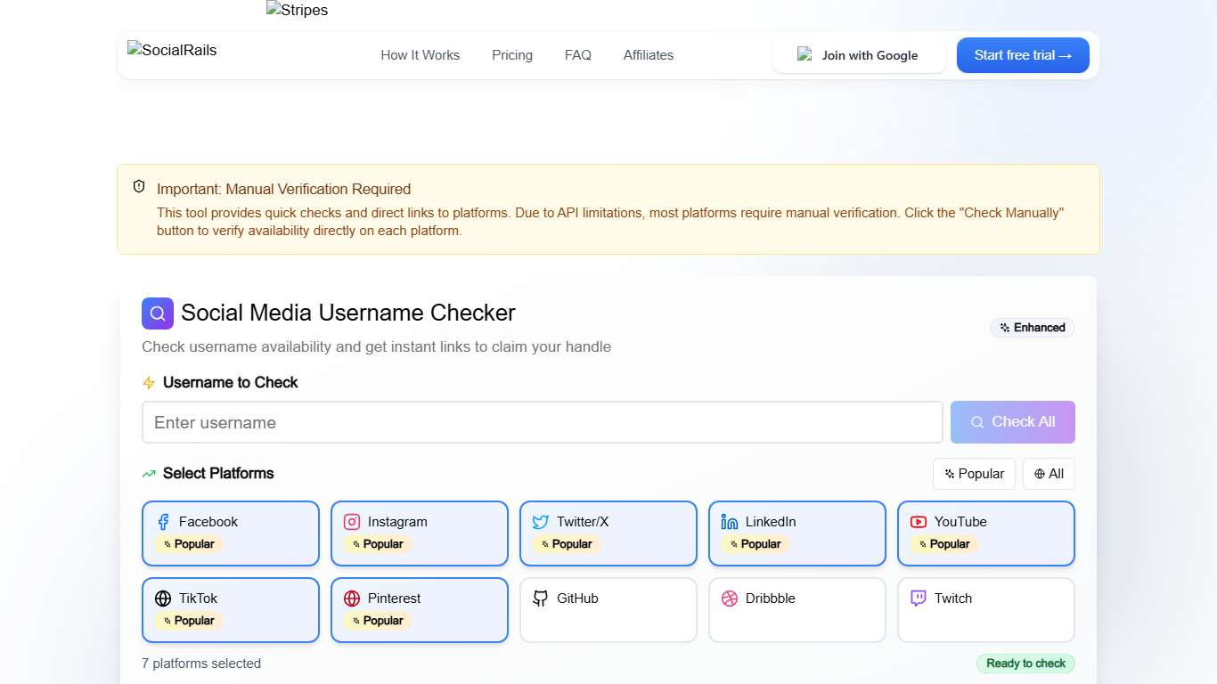1217x684 pixels.
Task: Open the FAQ section
Action: tap(577, 55)
